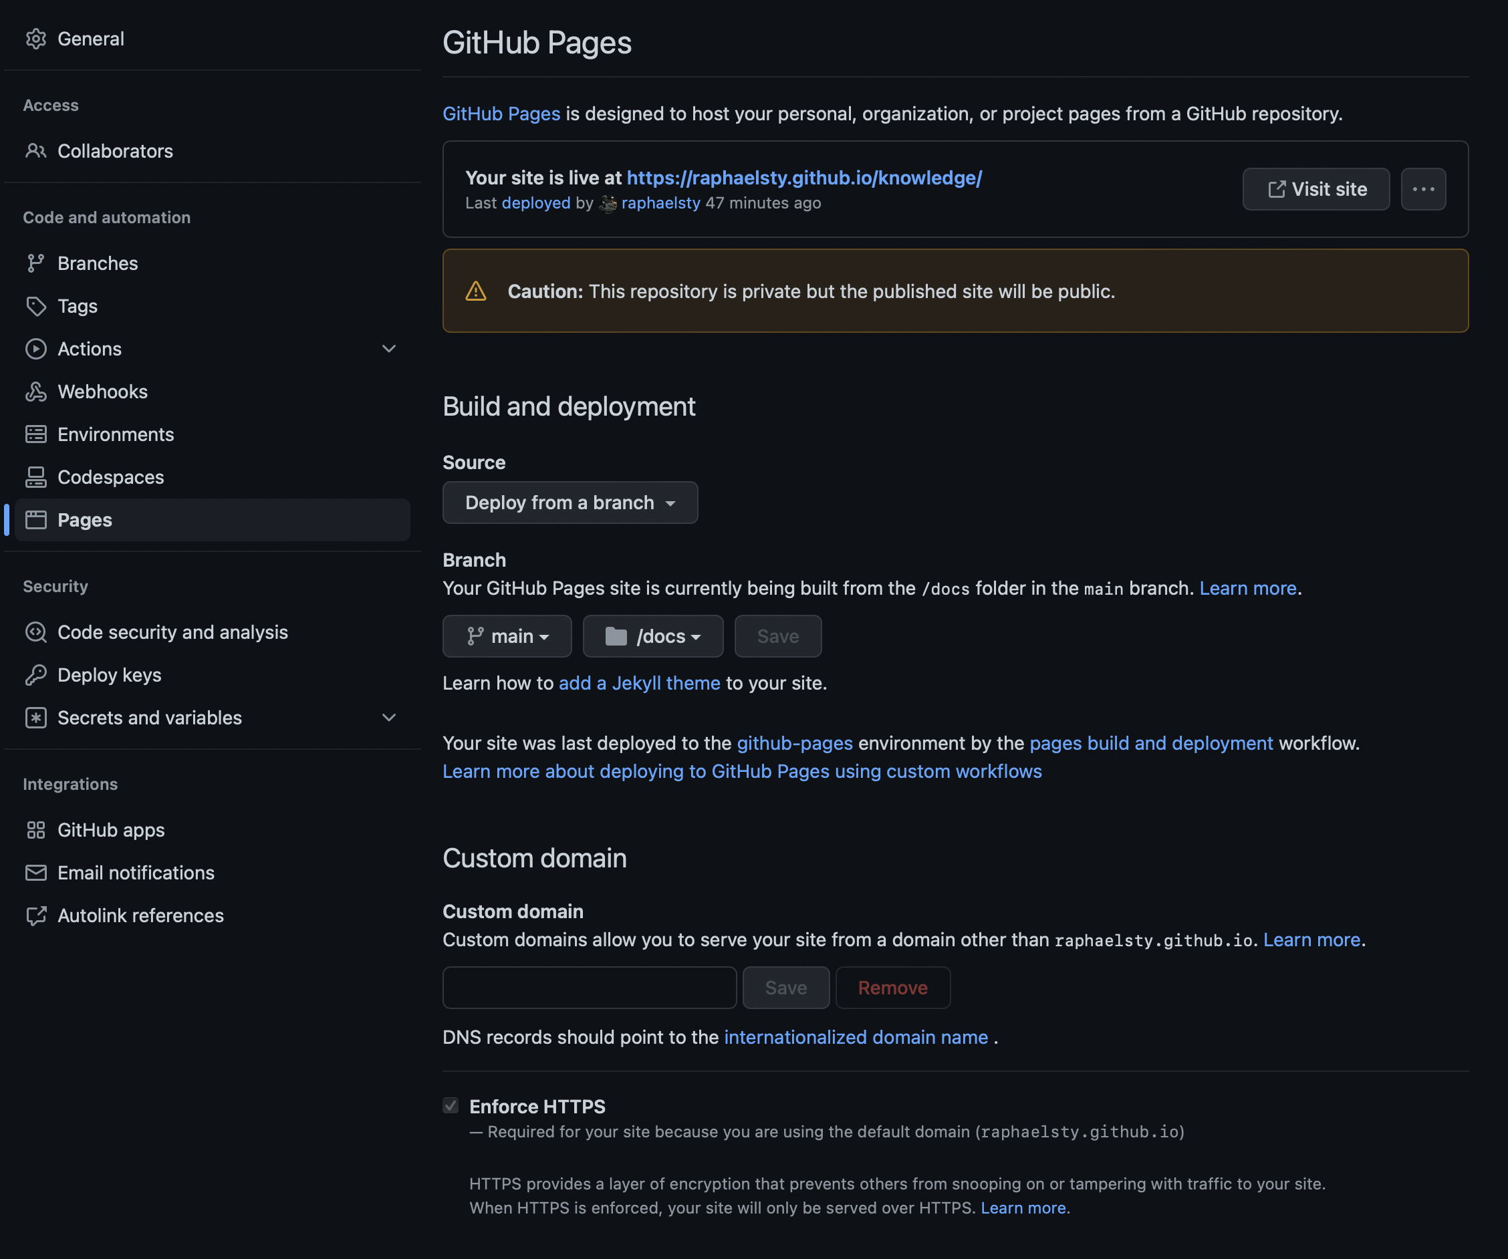Viewport: 1508px width, 1259px height.
Task: Open the /docs folder dropdown
Action: click(x=653, y=637)
